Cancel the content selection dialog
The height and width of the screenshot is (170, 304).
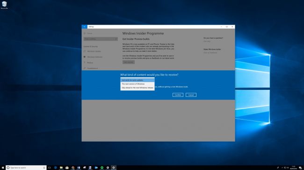191,95
